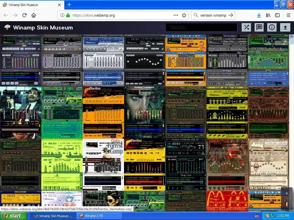
Task: Open the downloads arrow icon
Action: click(x=259, y=15)
